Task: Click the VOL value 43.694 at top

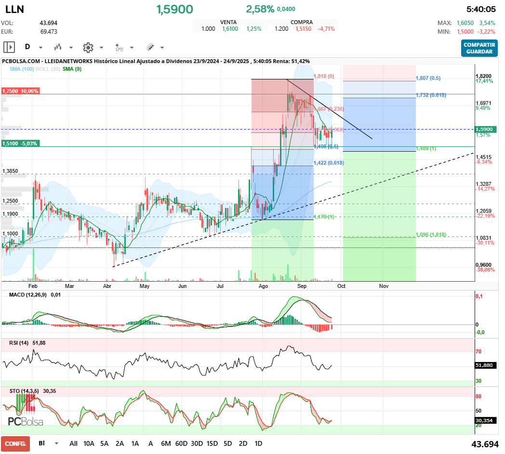Action: point(48,23)
